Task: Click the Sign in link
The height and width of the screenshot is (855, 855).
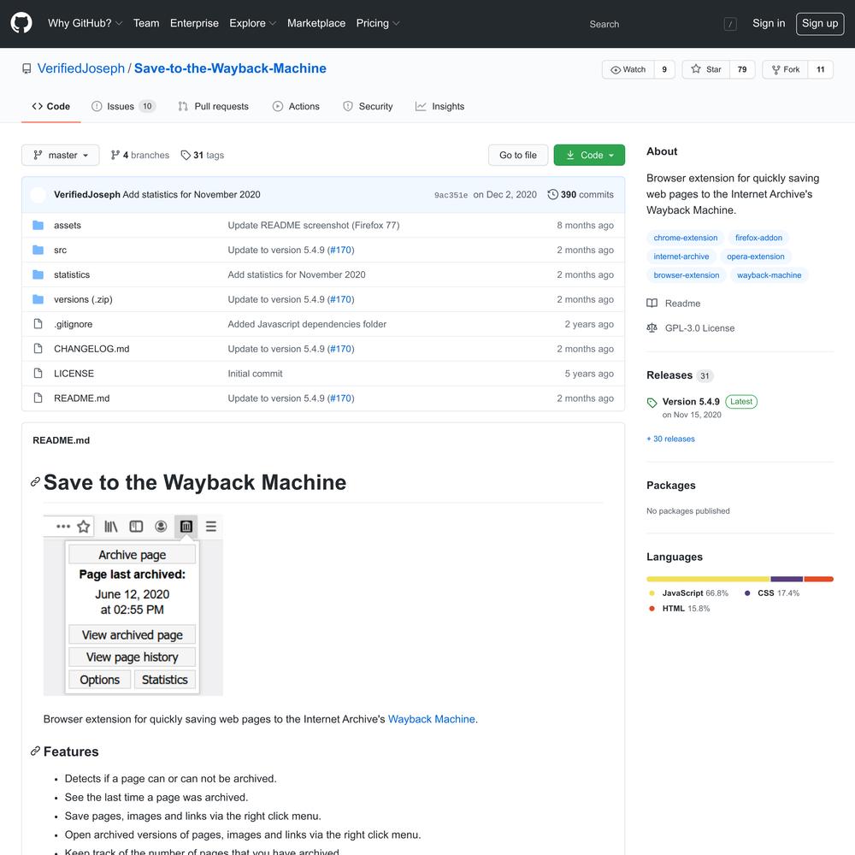Action: (x=769, y=23)
